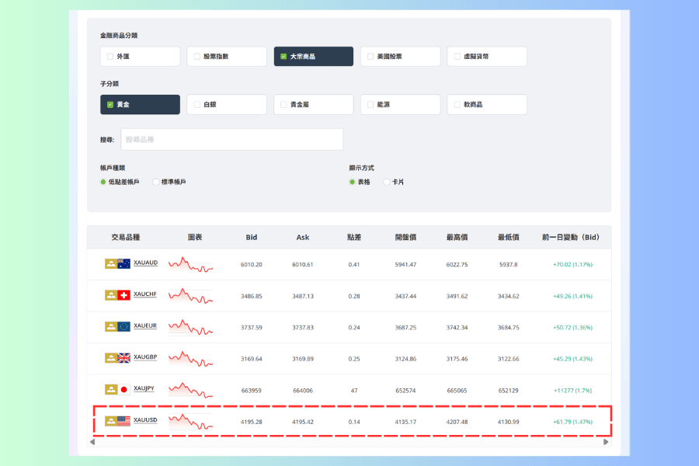This screenshot has height=466, width=699.
Task: Click the XAUJPY spread value 47
Action: [x=354, y=391]
